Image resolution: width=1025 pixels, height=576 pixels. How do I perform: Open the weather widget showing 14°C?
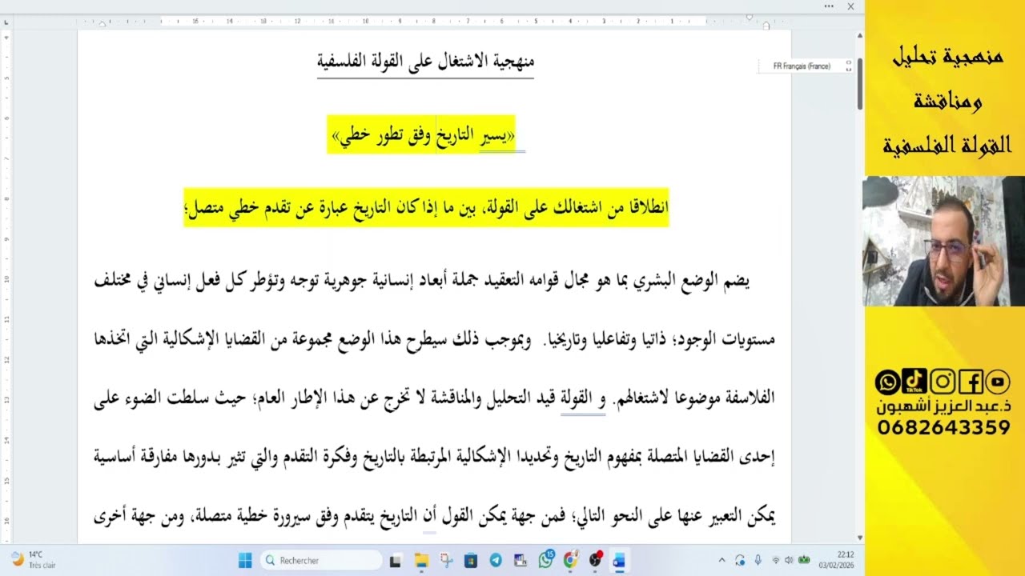[x=33, y=560]
